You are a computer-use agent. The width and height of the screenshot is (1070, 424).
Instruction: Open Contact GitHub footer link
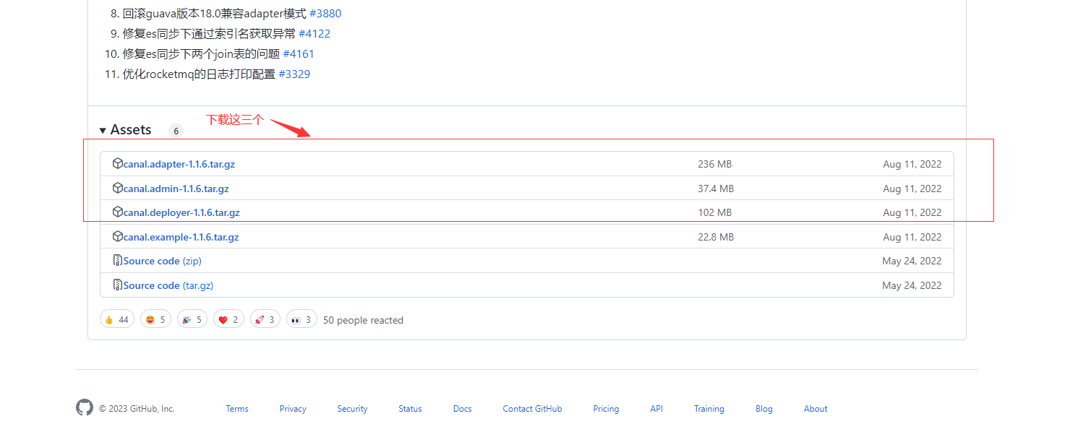tap(532, 409)
